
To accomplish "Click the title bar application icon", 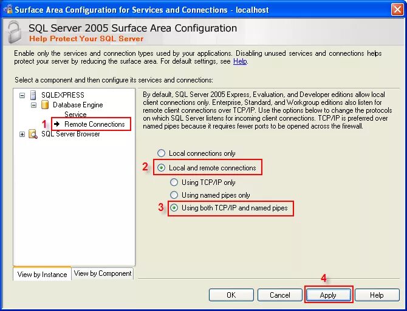I will point(9,9).
